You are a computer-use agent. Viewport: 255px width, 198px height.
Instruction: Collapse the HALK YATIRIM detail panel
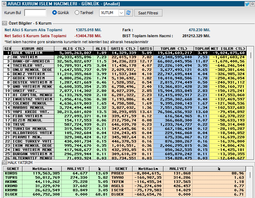click(x=5, y=163)
